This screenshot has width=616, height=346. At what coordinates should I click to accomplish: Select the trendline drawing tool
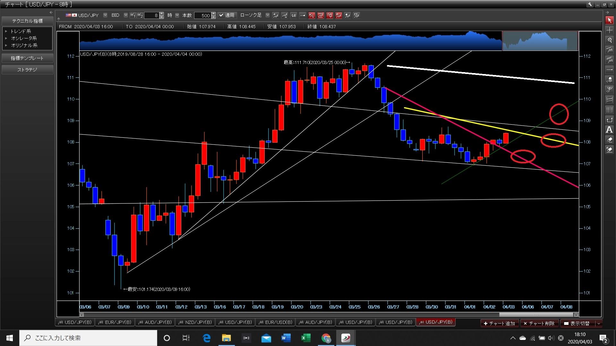pos(609,50)
